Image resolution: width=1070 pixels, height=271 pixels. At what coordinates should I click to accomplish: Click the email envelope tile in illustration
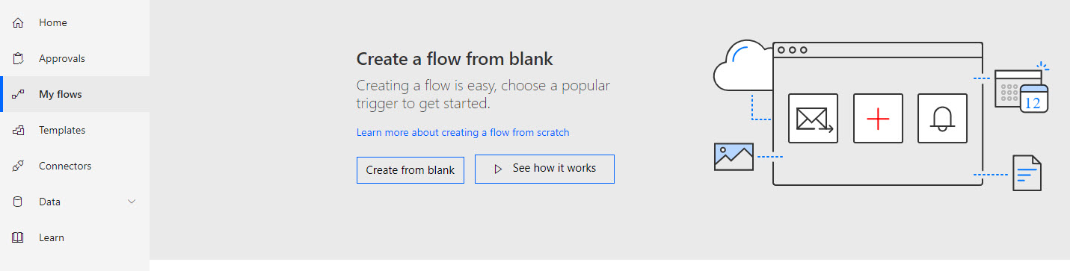[814, 119]
